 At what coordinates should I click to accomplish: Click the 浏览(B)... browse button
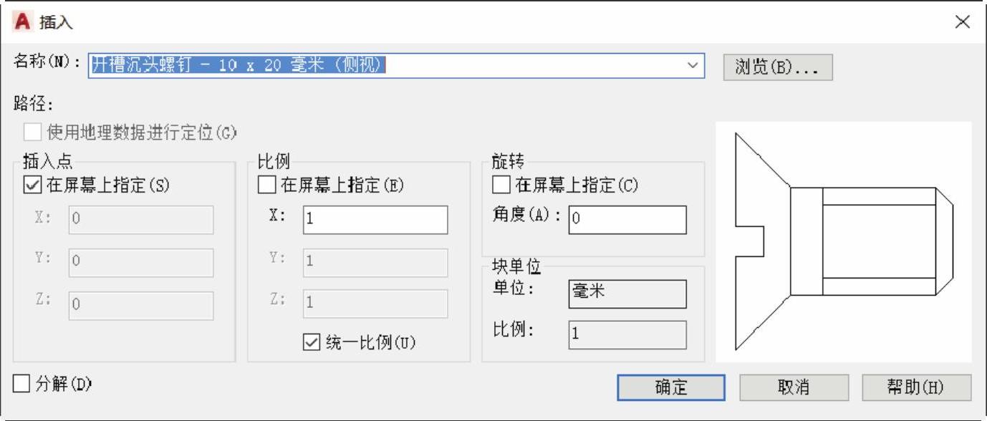click(777, 67)
